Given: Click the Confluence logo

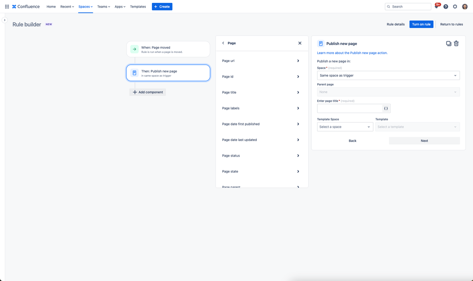Looking at the screenshot, I should (x=26, y=7).
